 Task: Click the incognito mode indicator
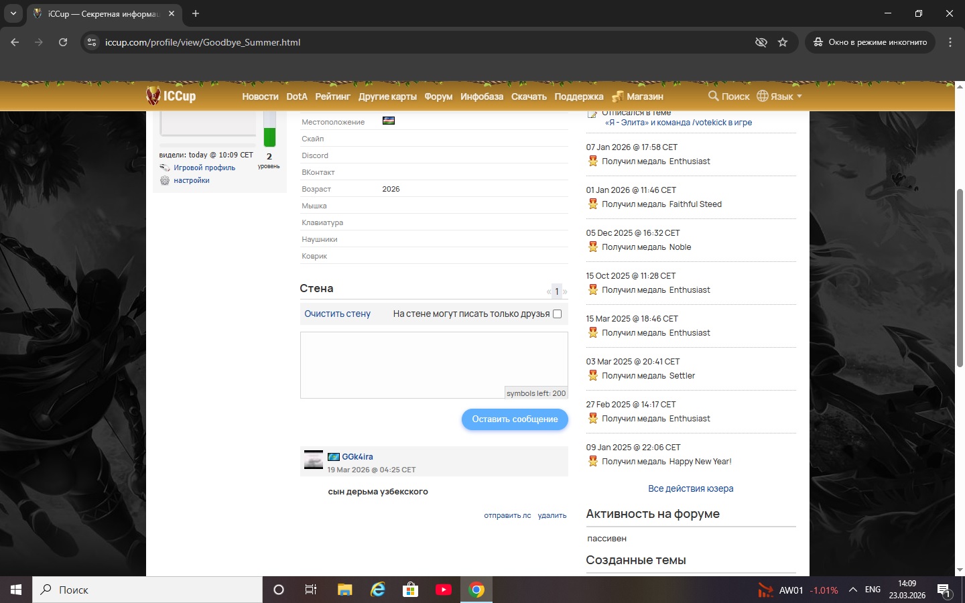(x=870, y=42)
